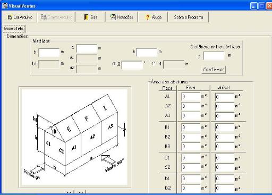Screen dimensions: 272x195
Task: Click the Face column header
Action: coord(167,88)
